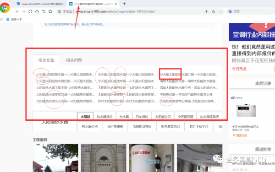Select the 相关问题 tab
Image resolution: width=275 pixels, height=172 pixels.
(74, 60)
